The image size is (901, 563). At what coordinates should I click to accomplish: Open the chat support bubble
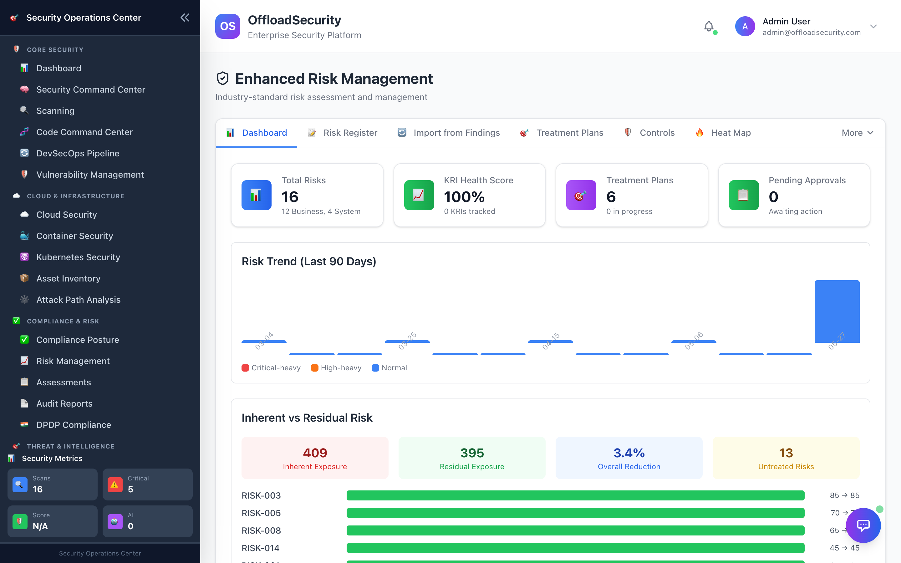tap(863, 525)
